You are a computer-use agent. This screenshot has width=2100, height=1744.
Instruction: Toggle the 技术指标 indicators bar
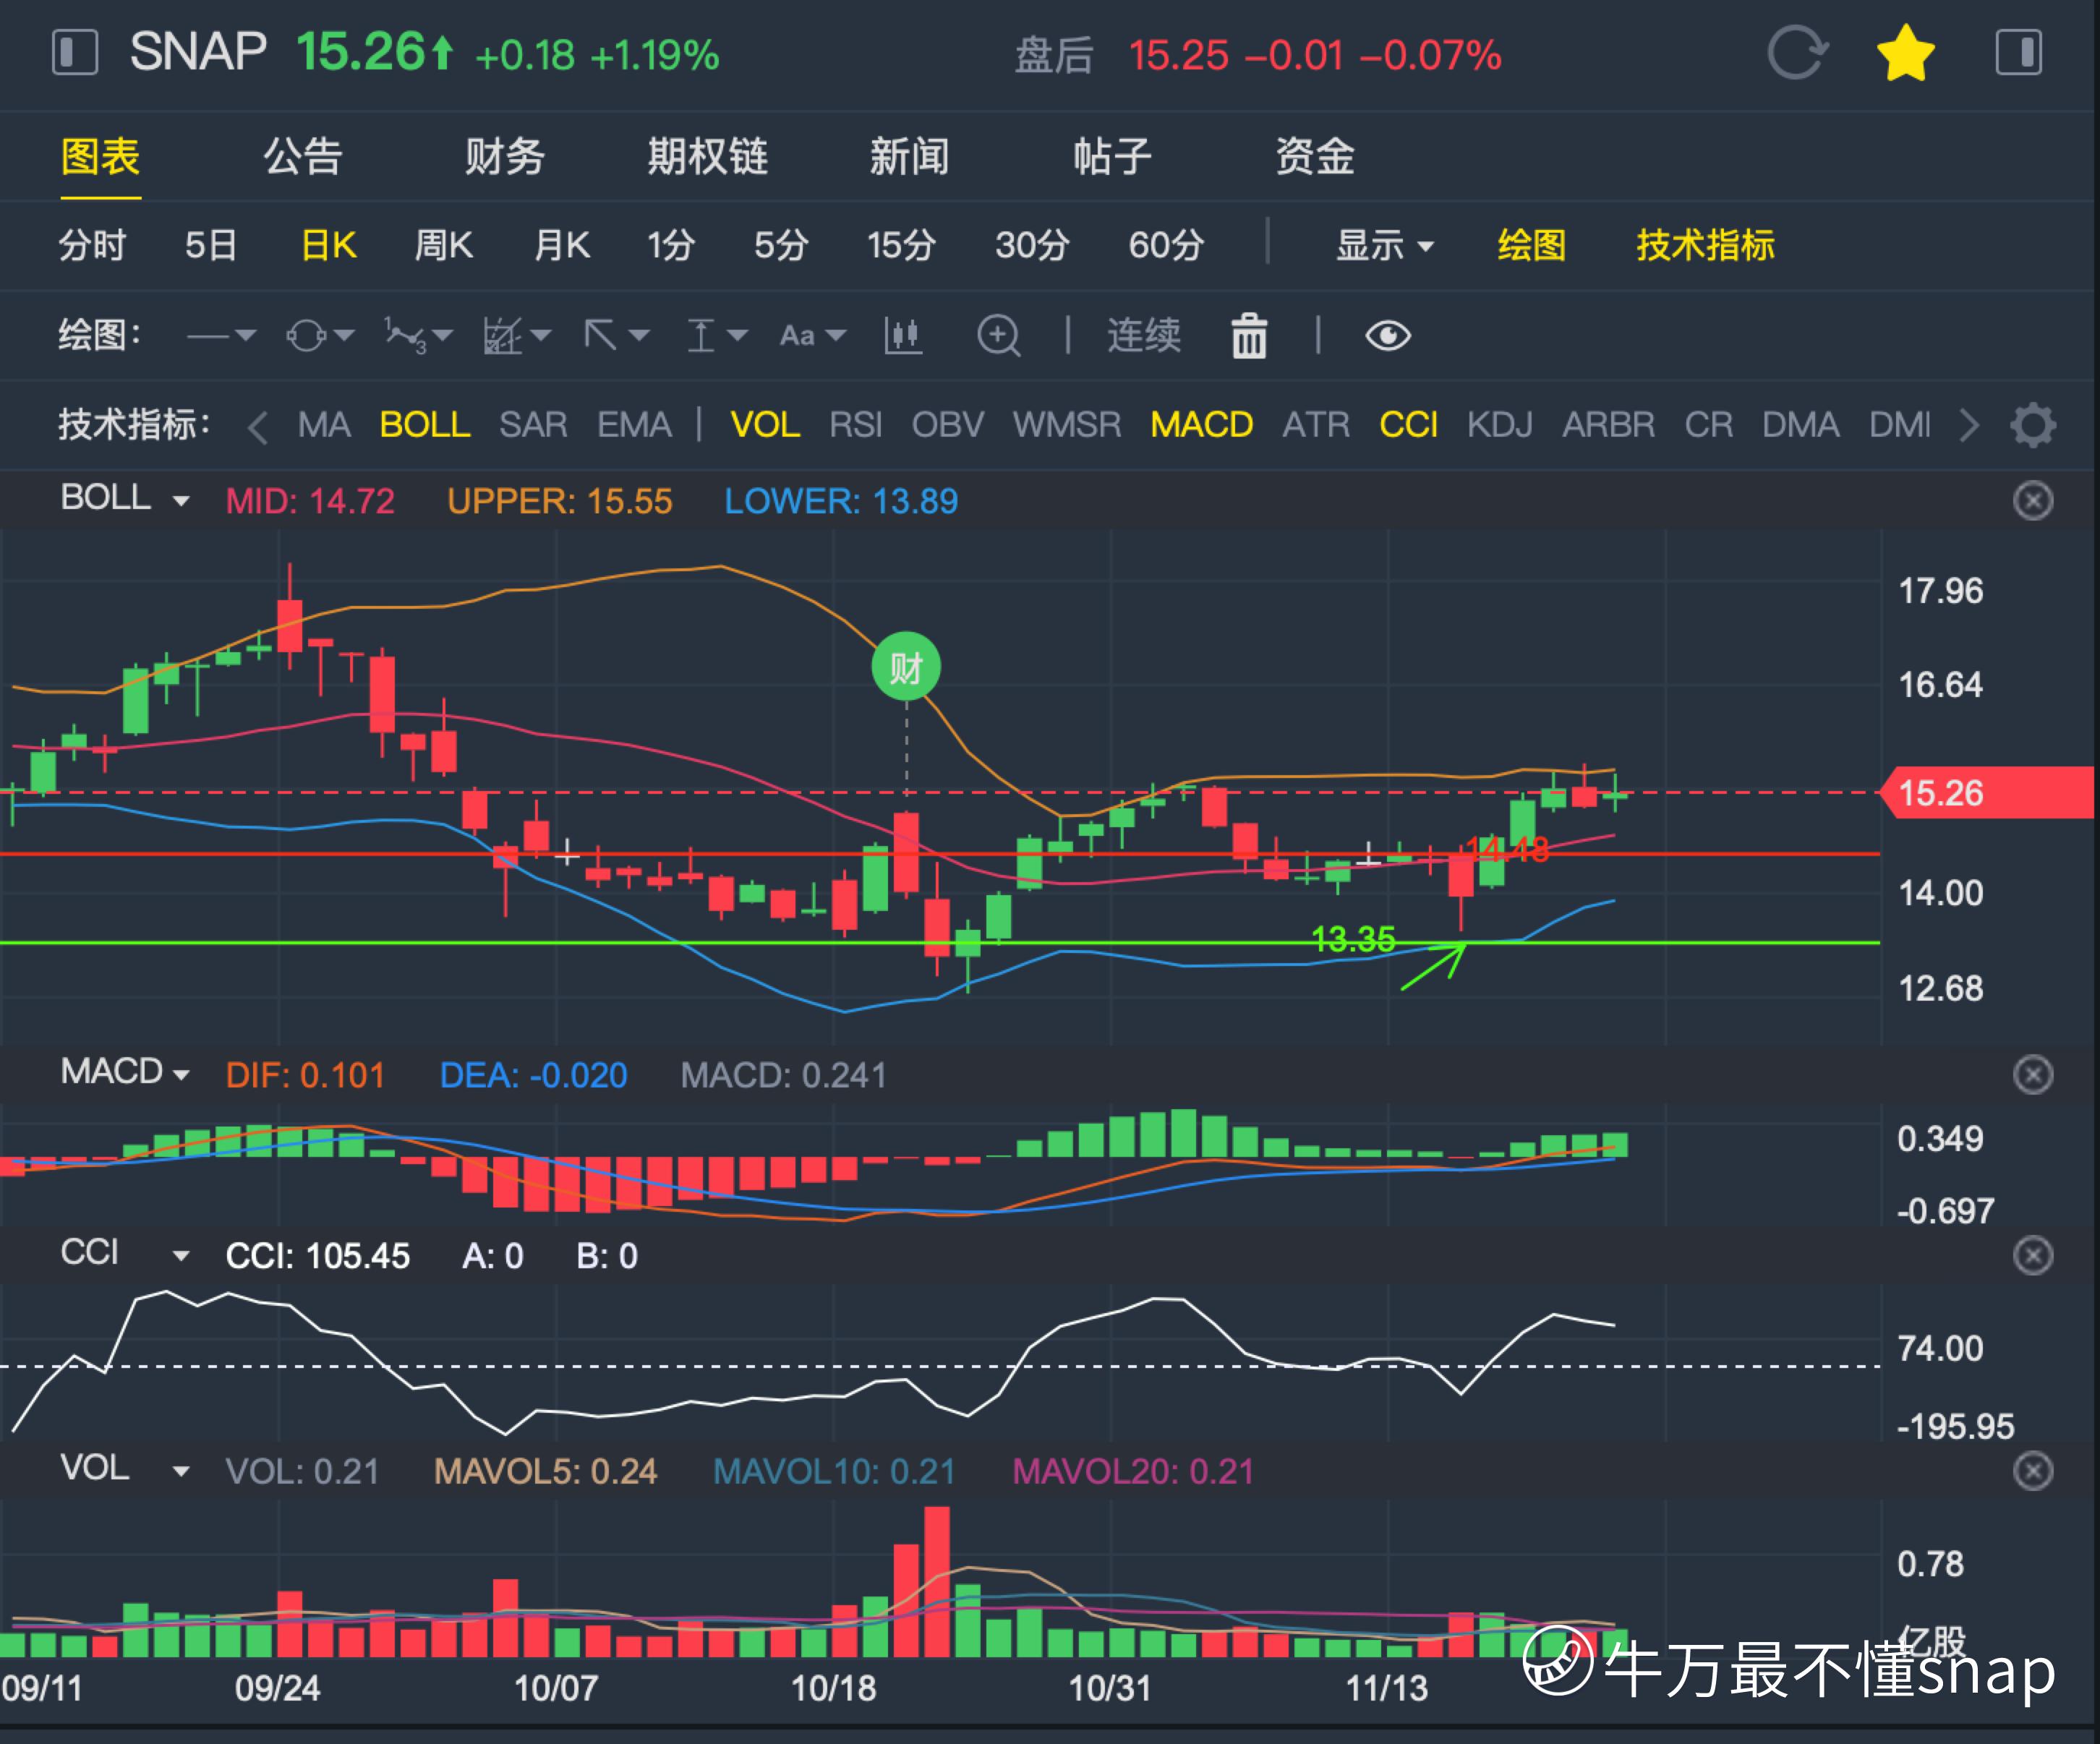pyautogui.click(x=1705, y=245)
